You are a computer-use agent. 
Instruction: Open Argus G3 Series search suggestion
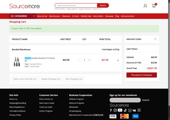[x=85, y=9]
